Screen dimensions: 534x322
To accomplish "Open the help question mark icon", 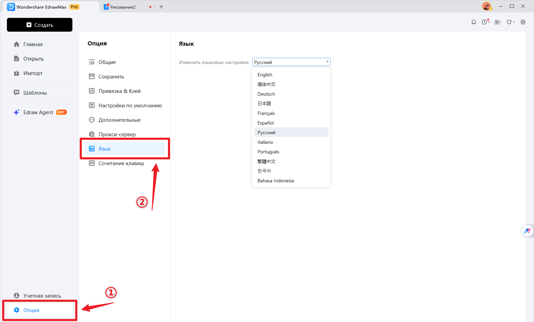I will click(485, 22).
